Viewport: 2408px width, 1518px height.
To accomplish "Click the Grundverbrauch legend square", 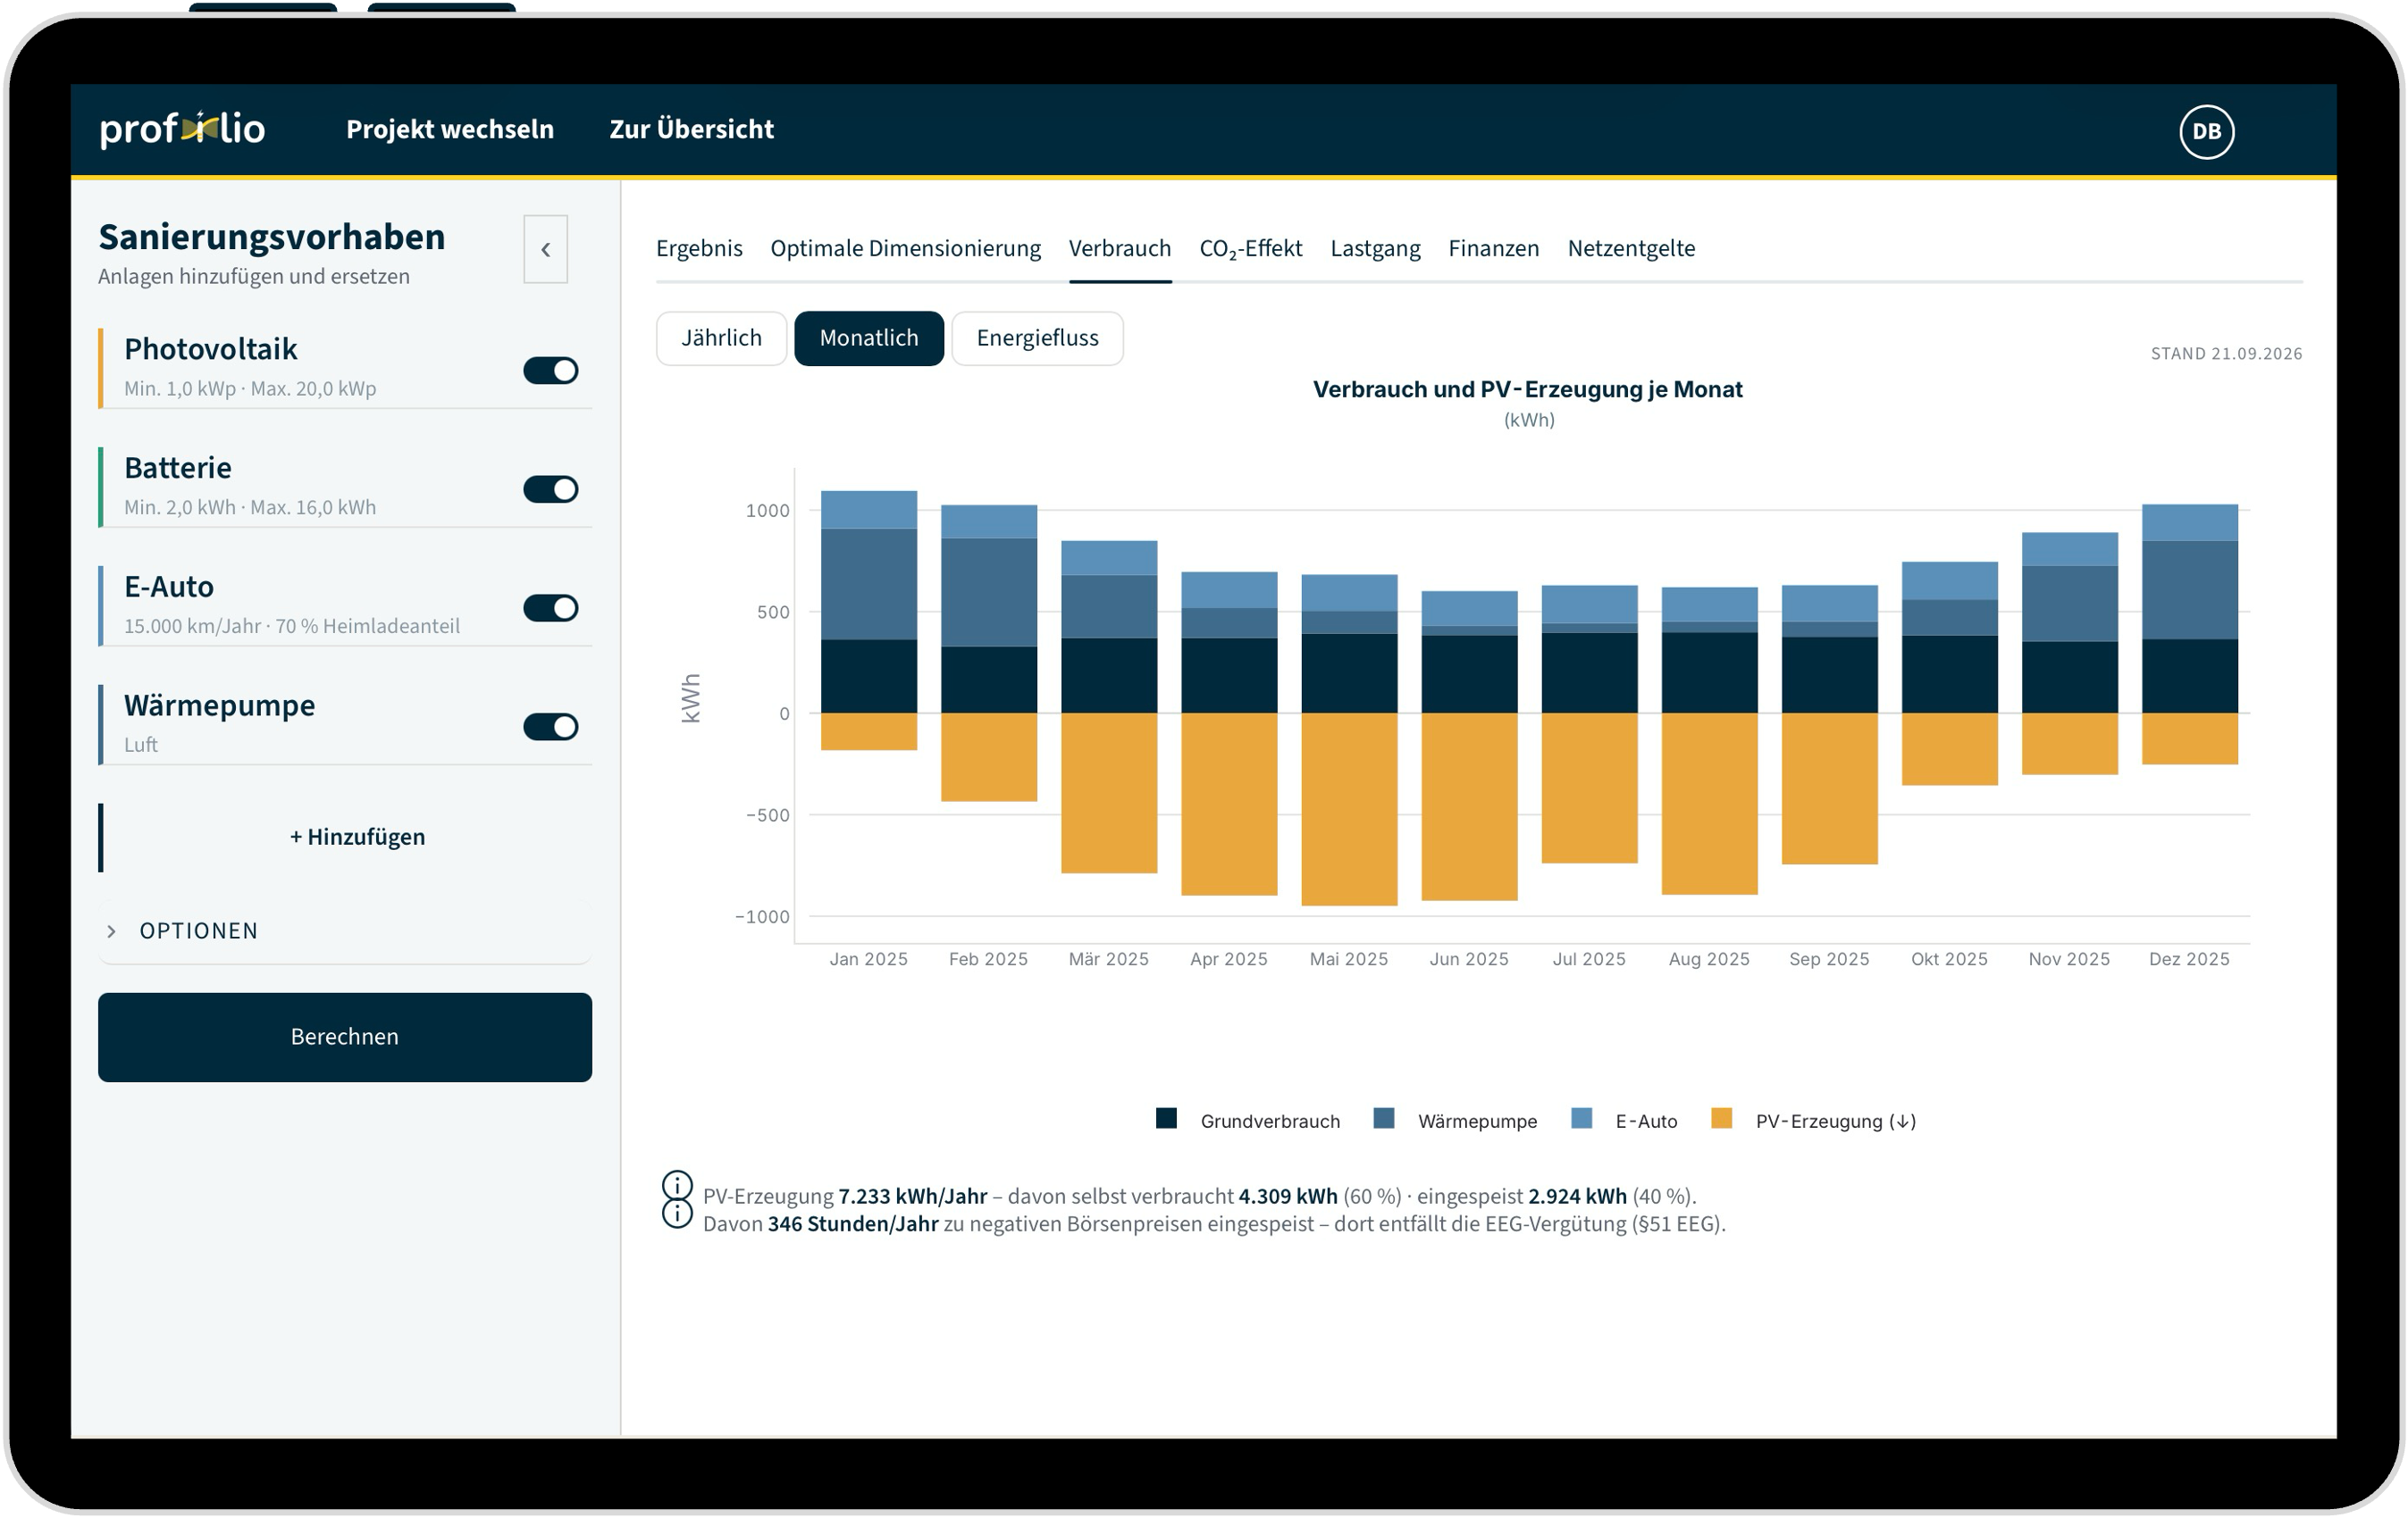I will point(1166,1118).
